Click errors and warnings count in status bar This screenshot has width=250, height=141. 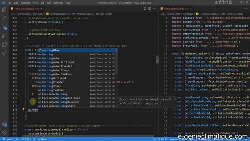coord(26,139)
